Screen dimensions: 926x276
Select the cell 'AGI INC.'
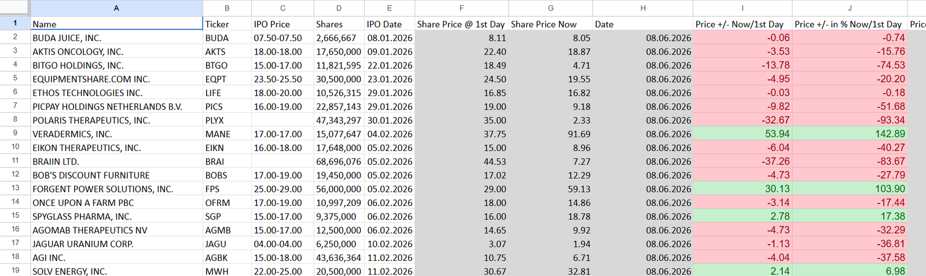(x=116, y=257)
